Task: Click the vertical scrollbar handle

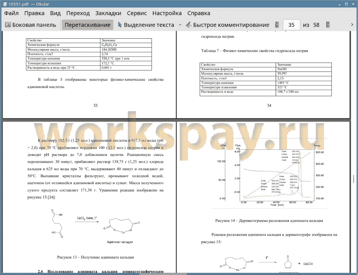Action: point(354,179)
